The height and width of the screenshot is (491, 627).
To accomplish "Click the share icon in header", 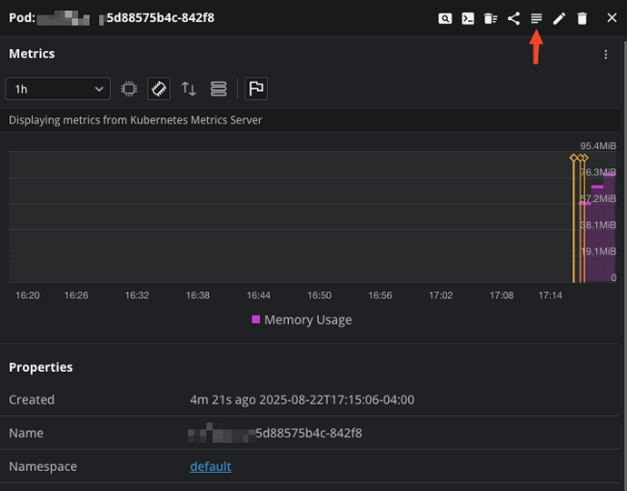I will [x=513, y=18].
